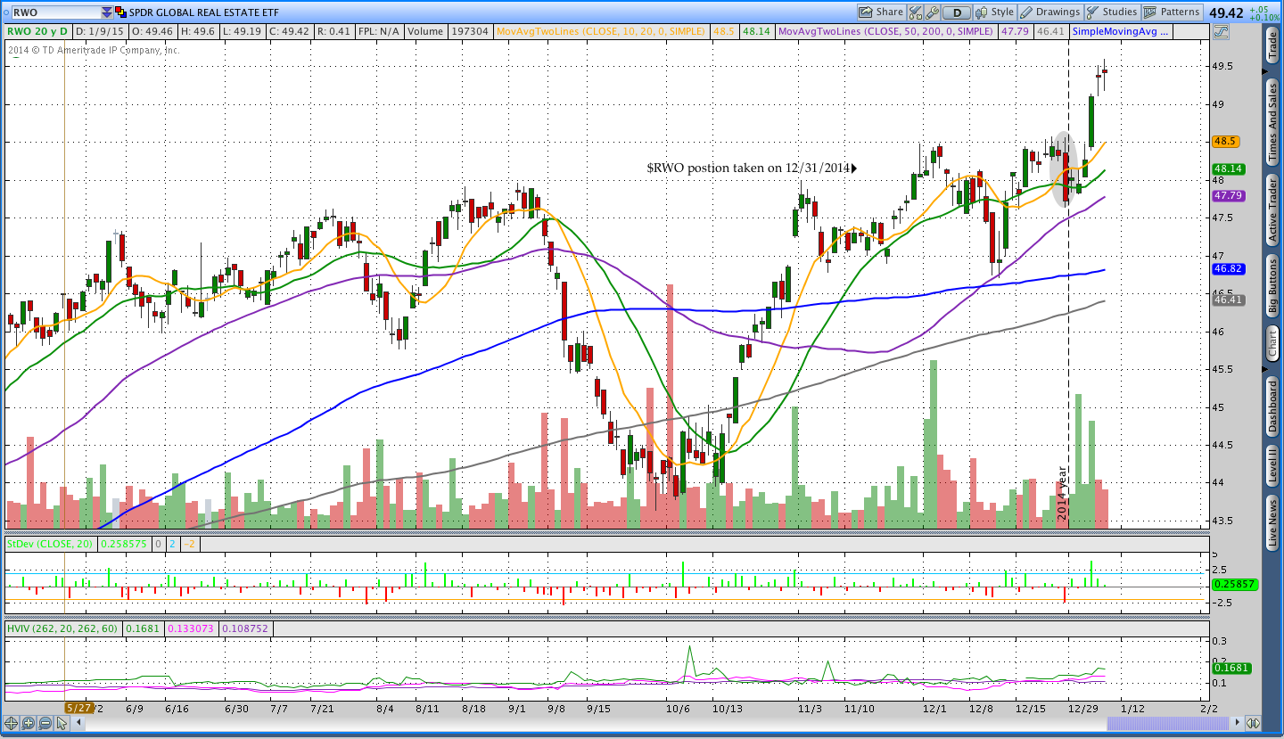1284x739 pixels.
Task: Click the blue 46.82 price bubble on axis
Action: [x=1227, y=268]
